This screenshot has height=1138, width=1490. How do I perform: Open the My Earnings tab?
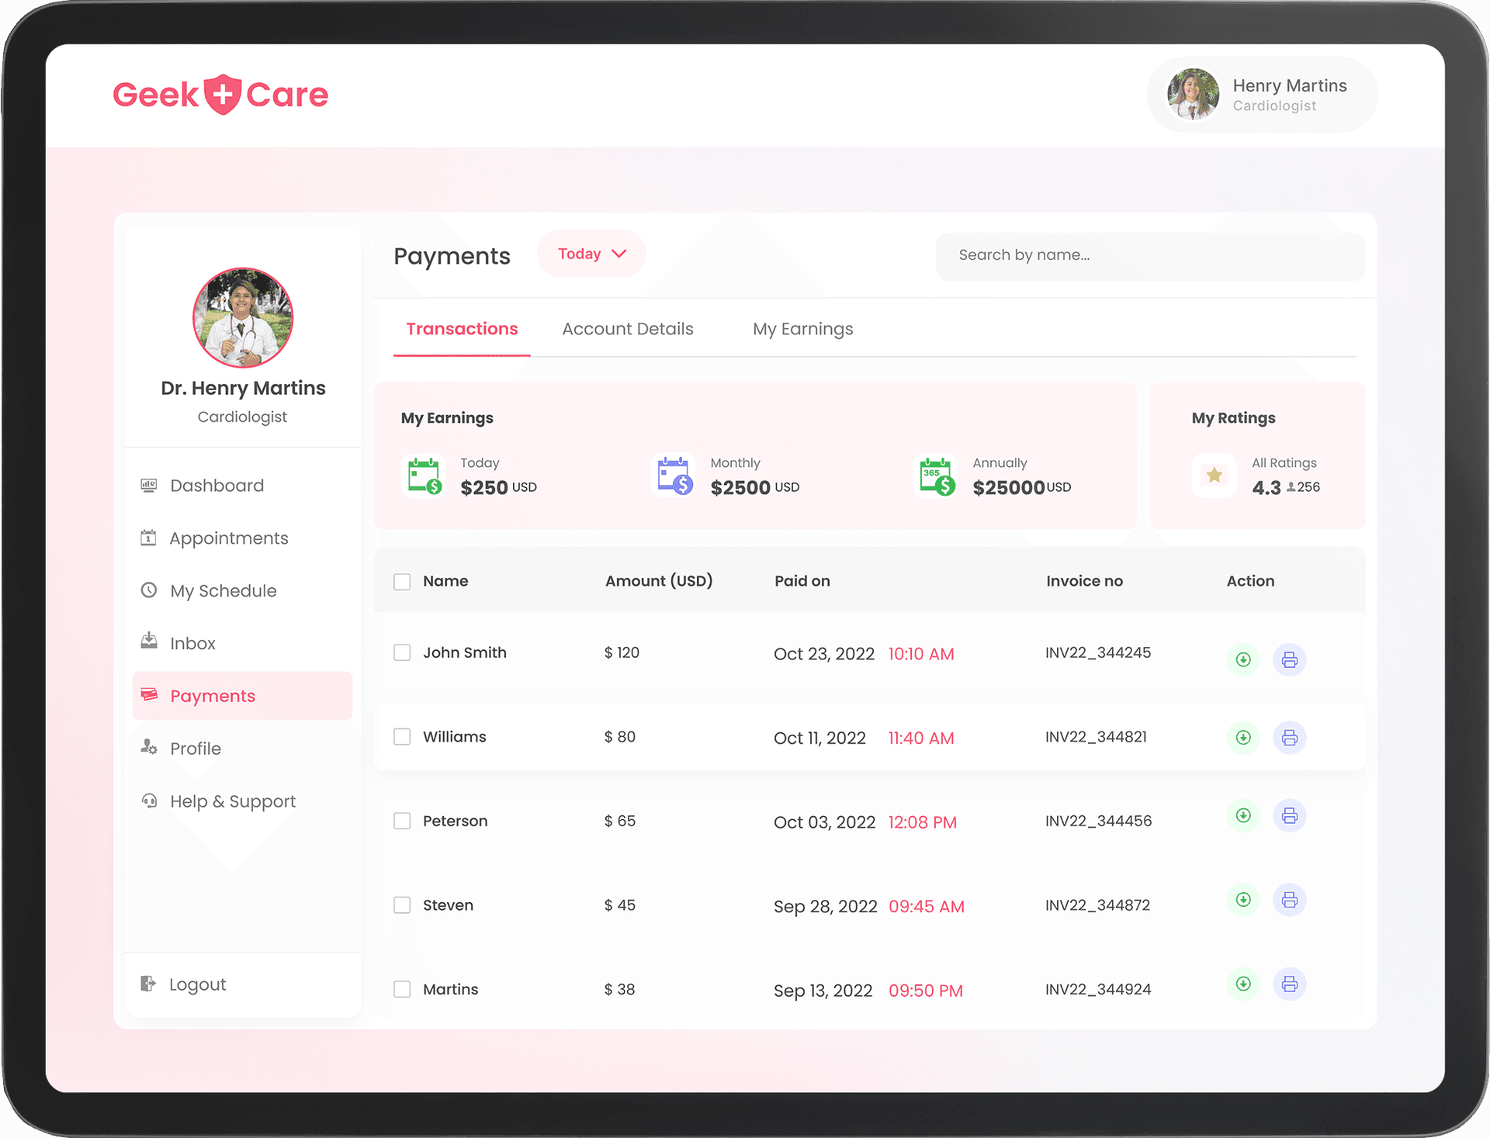(802, 329)
